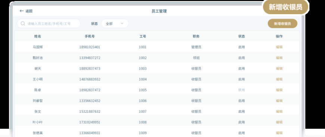Select the name cell 谢天
This screenshot has height=137, width=325.
[x=38, y=68]
